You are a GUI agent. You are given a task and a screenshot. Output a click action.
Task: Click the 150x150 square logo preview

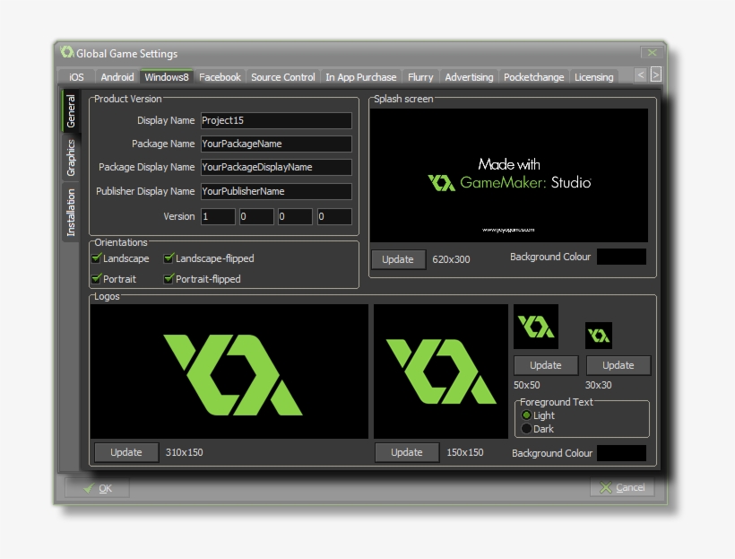[x=441, y=371]
